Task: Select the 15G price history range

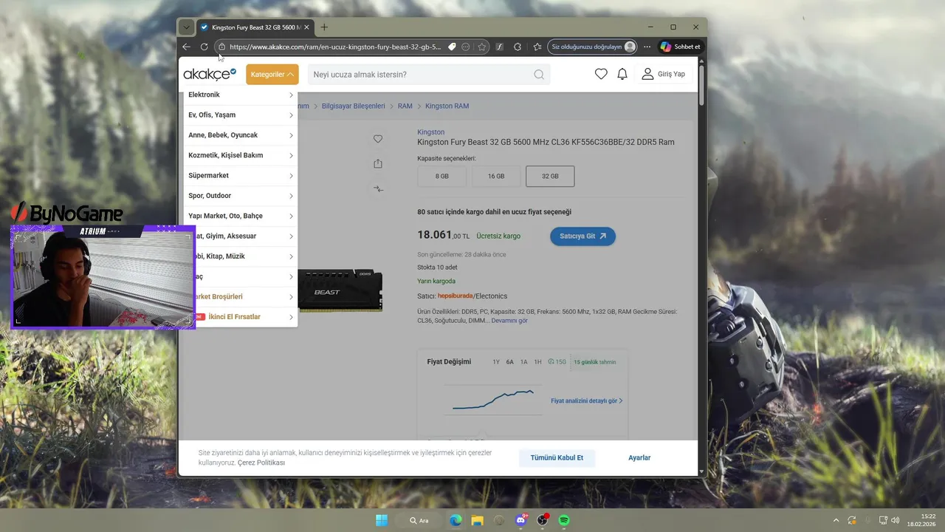Action: pyautogui.click(x=557, y=362)
